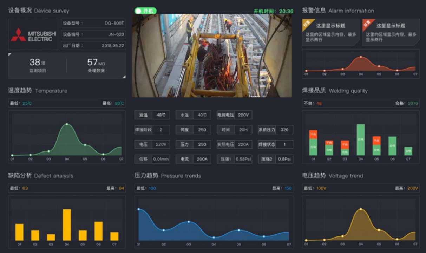Click the 电网电压 220V reading
The image size is (426, 253).
coord(243,115)
